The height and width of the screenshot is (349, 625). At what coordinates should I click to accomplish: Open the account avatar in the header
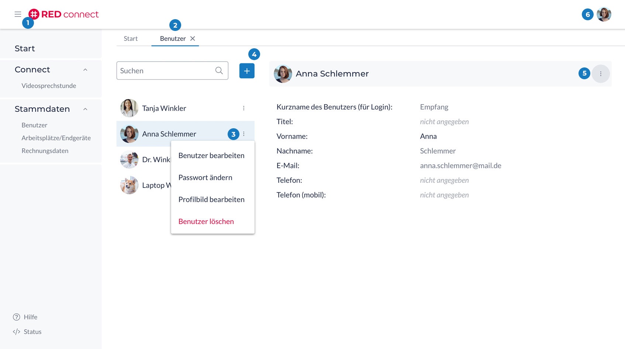(604, 14)
